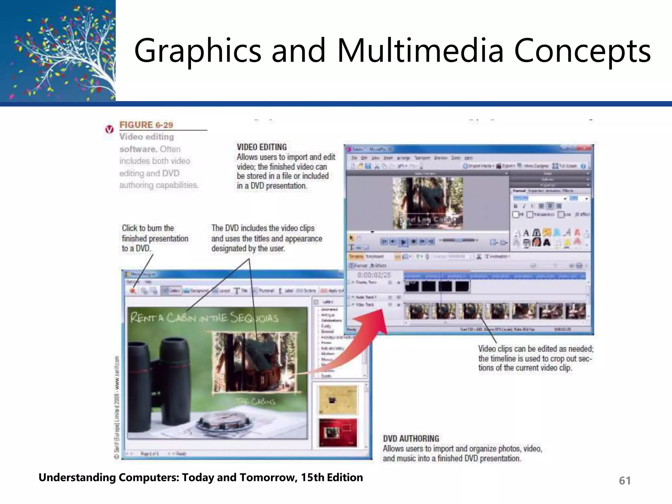
Task: Click the step-back button left of play
Action: [x=393, y=242]
